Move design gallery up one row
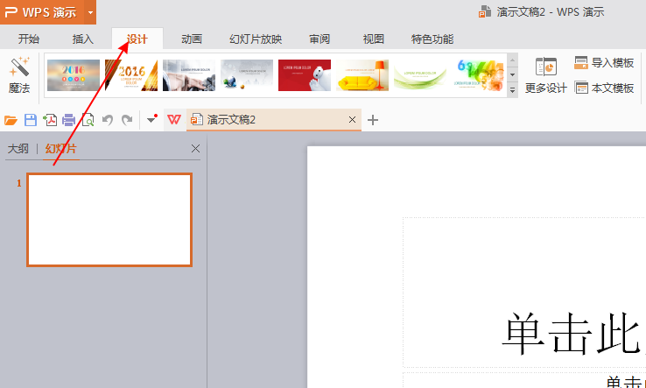 click(513, 60)
